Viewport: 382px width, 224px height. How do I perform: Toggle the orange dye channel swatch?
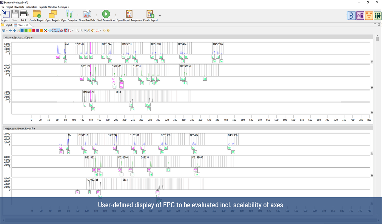coord(41,30)
